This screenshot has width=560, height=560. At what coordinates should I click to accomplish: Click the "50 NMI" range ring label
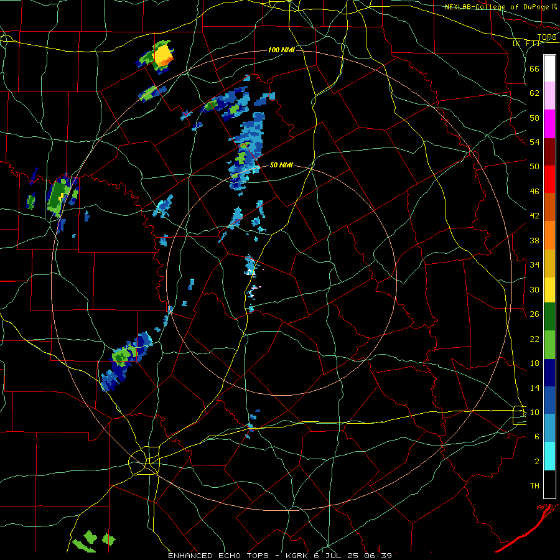click(x=281, y=165)
